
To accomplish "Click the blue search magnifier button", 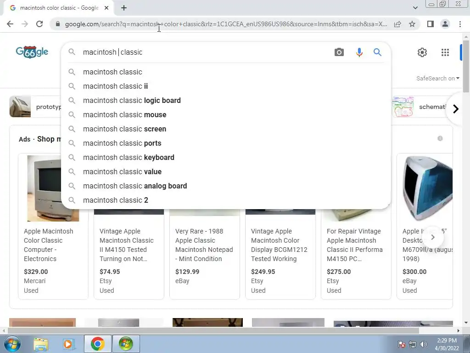I will 377,52.
